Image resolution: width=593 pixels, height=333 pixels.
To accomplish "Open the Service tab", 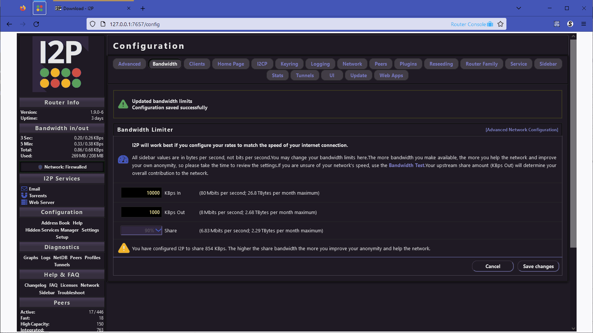I will click(519, 64).
